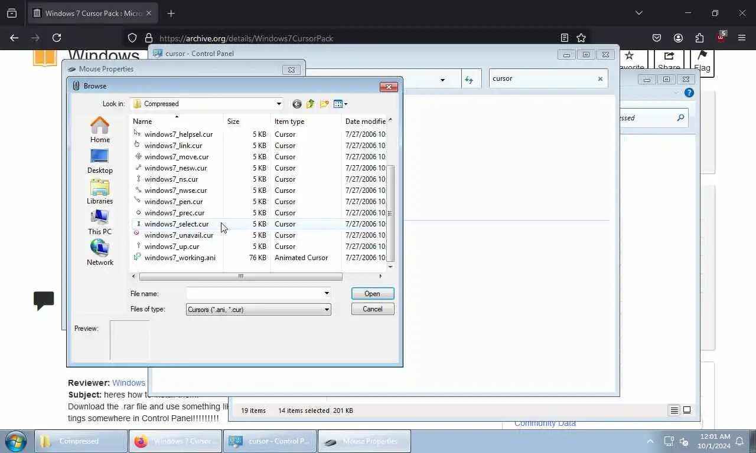The image size is (756, 453).
Task: Create new folder in Browse dialog
Action: [x=324, y=104]
